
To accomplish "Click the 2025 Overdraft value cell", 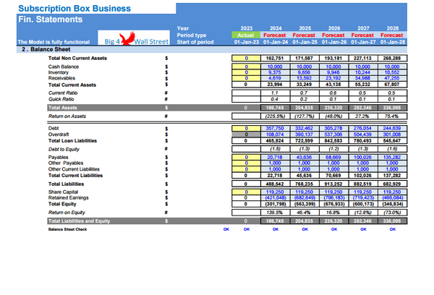I will pyautogui.click(x=303, y=134).
